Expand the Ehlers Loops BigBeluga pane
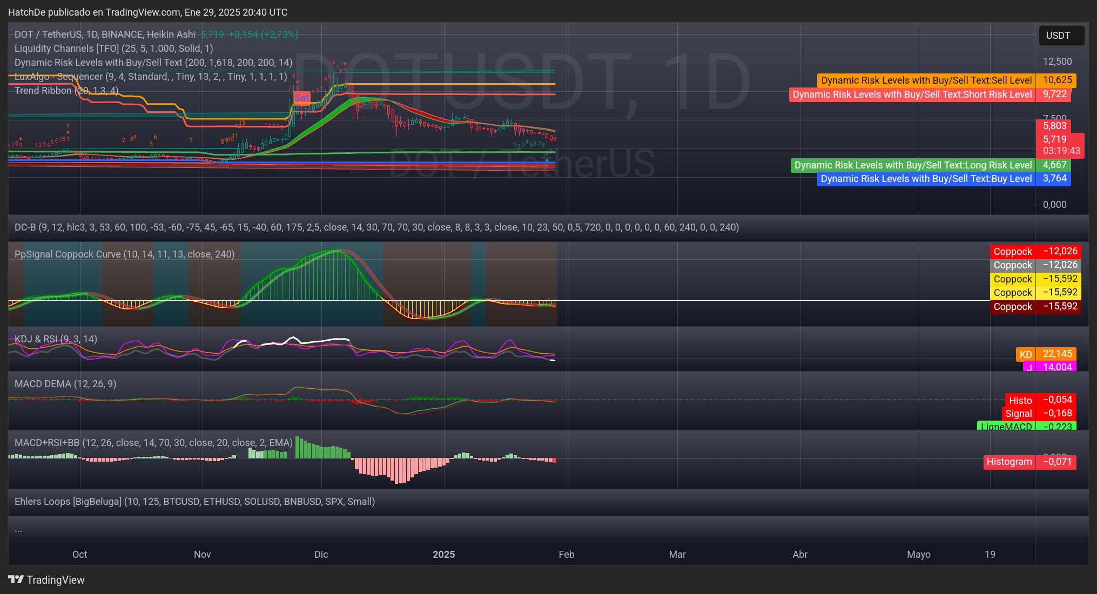1097x594 pixels. [194, 502]
